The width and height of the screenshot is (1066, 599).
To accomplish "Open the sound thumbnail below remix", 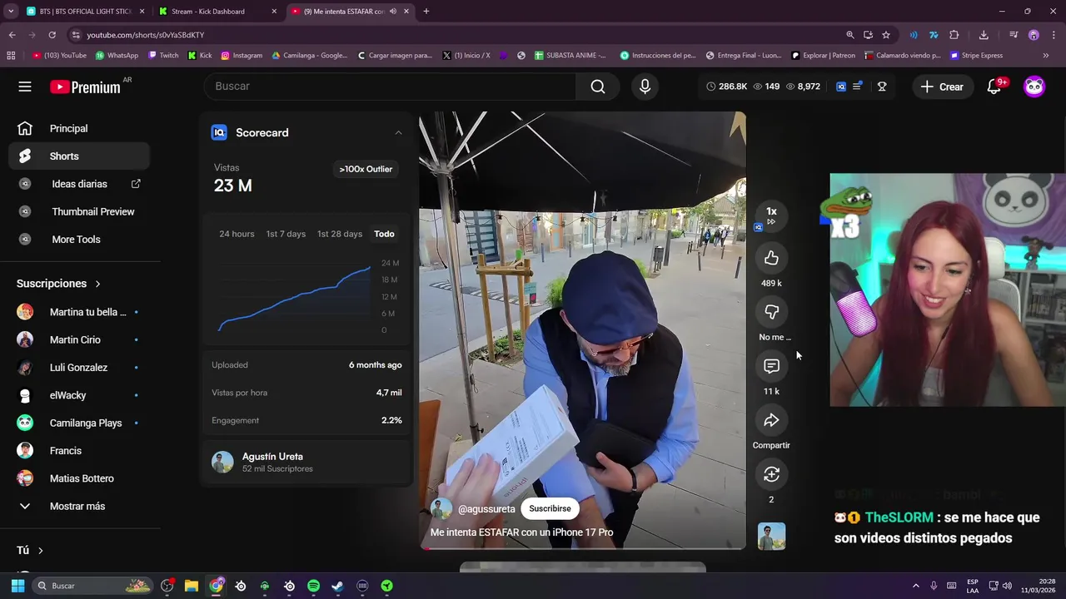I will coord(771,537).
